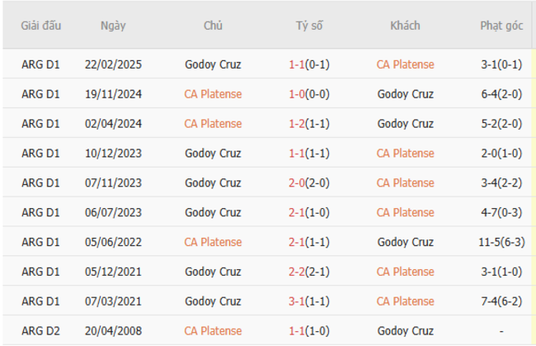Select the ARG D2 league label
This screenshot has width=536, height=346.
click(x=40, y=331)
